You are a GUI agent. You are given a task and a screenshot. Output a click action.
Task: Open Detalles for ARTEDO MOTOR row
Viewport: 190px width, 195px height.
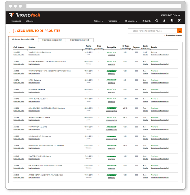tap(145, 177)
